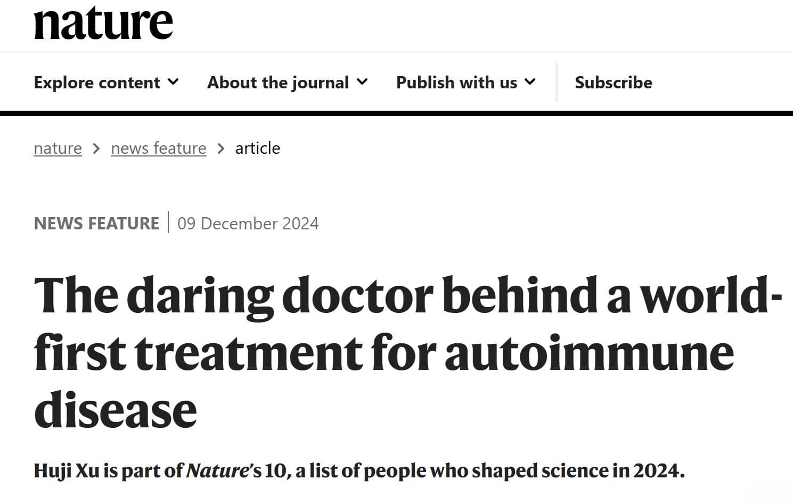Screen dimensions: 793x504
Task: Click the arrow between nature and news feature
Action: (x=96, y=148)
